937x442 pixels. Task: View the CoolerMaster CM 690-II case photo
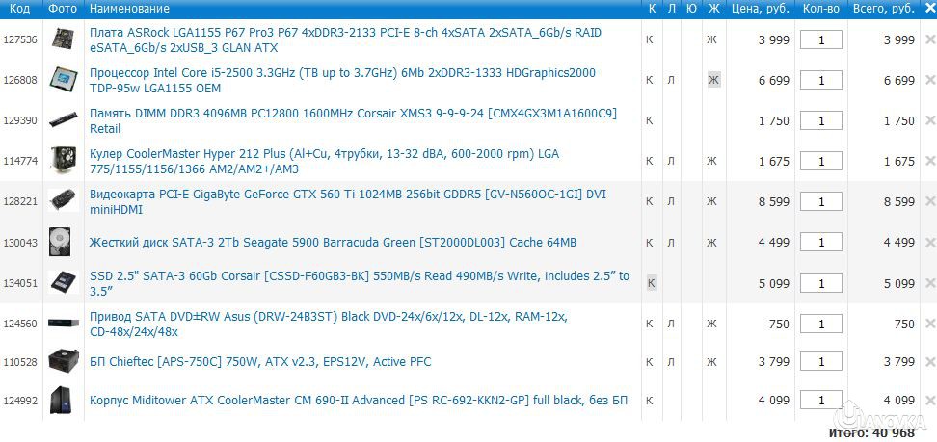pos(64,400)
